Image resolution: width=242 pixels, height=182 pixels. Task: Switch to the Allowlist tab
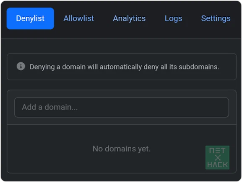[x=78, y=18]
